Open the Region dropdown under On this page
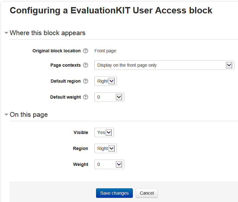This screenshot has width=238, height=202. click(x=106, y=148)
